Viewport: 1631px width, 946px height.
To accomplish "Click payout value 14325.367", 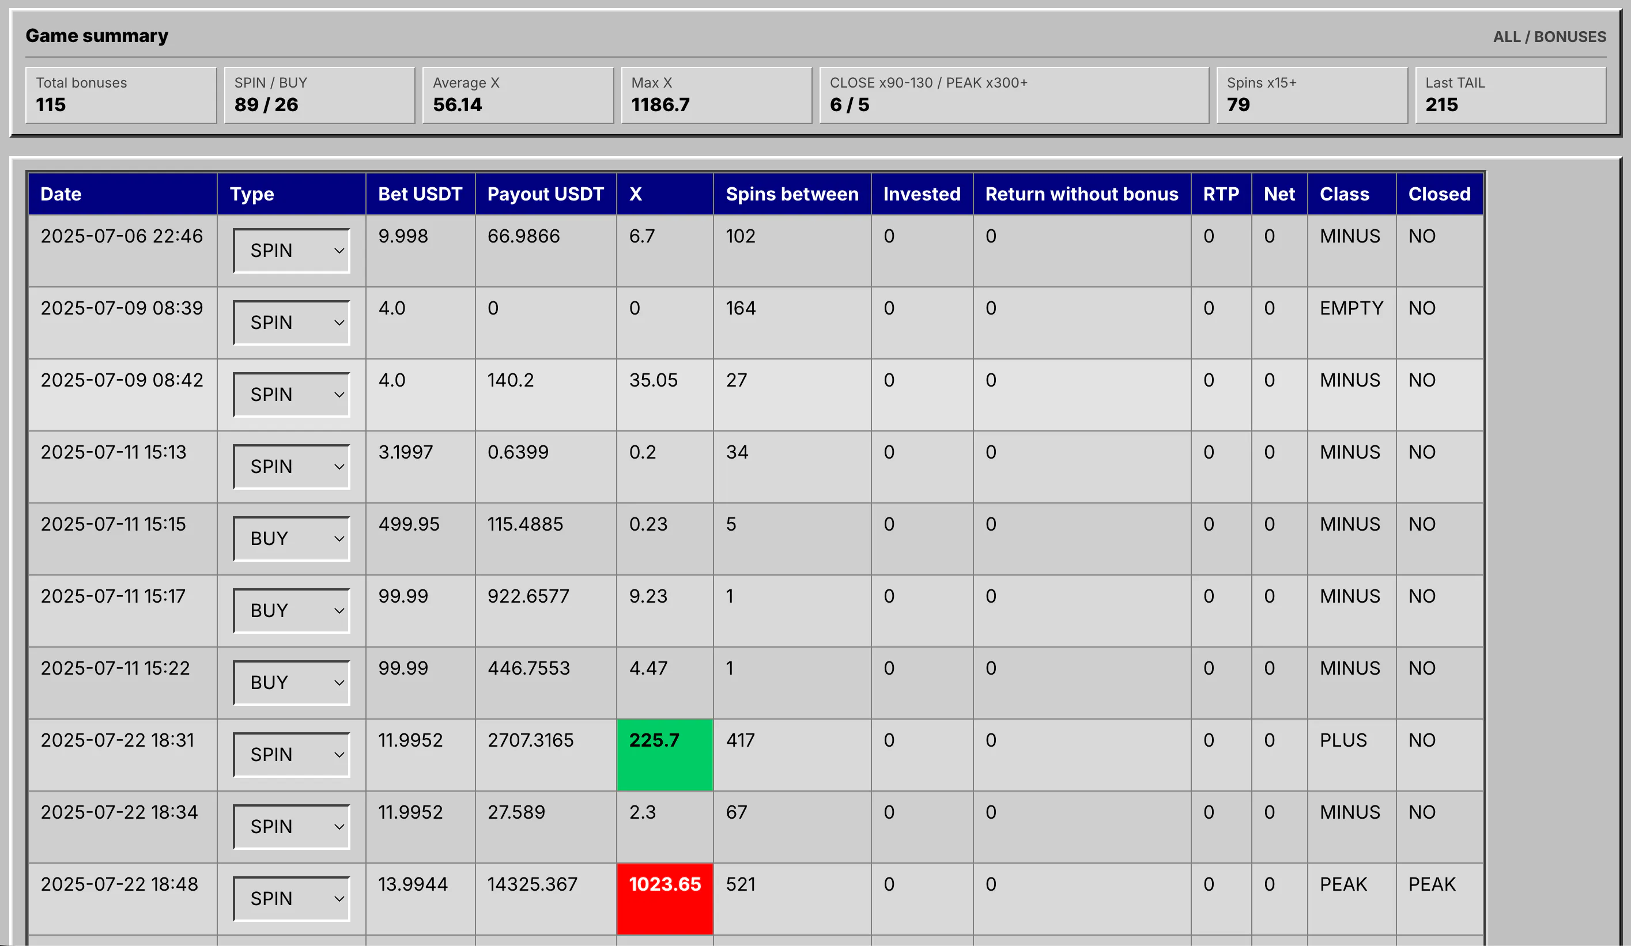I will click(533, 884).
